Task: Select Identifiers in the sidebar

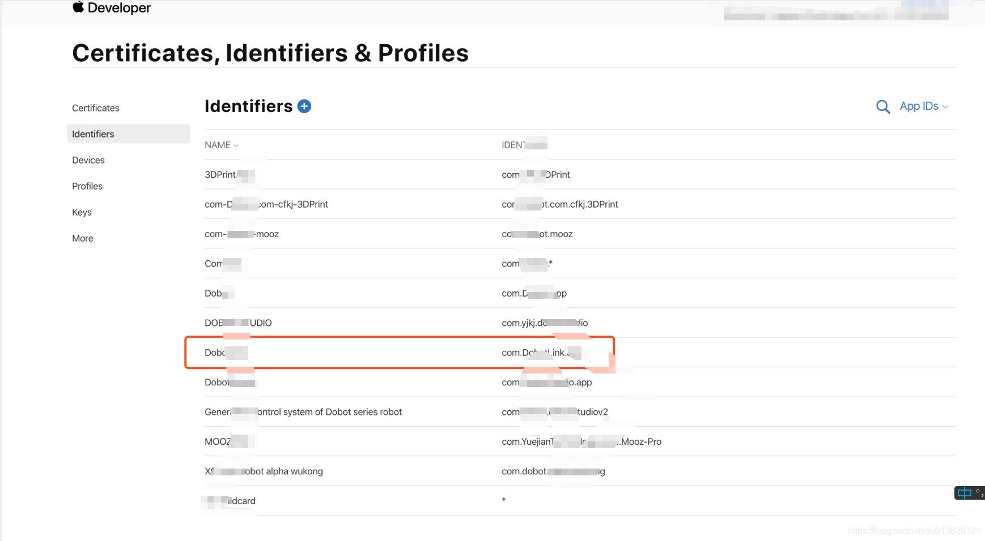Action: [128, 134]
